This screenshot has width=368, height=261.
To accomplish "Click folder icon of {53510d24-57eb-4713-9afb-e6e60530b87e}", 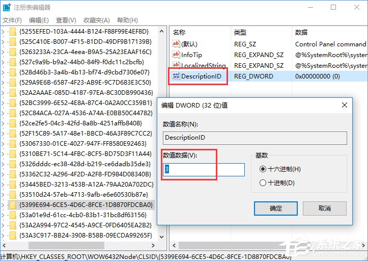I will coord(13,195).
